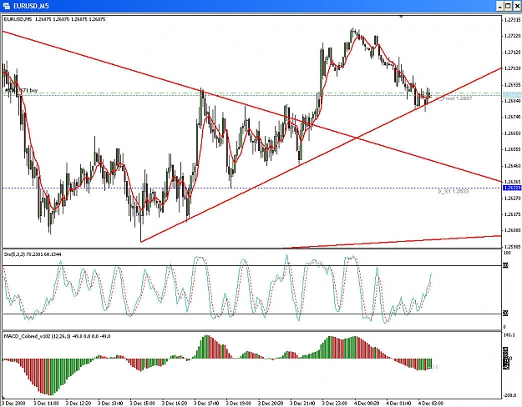Close the EURUSD,M5 chart window
522x407 pixels.
point(516,6)
